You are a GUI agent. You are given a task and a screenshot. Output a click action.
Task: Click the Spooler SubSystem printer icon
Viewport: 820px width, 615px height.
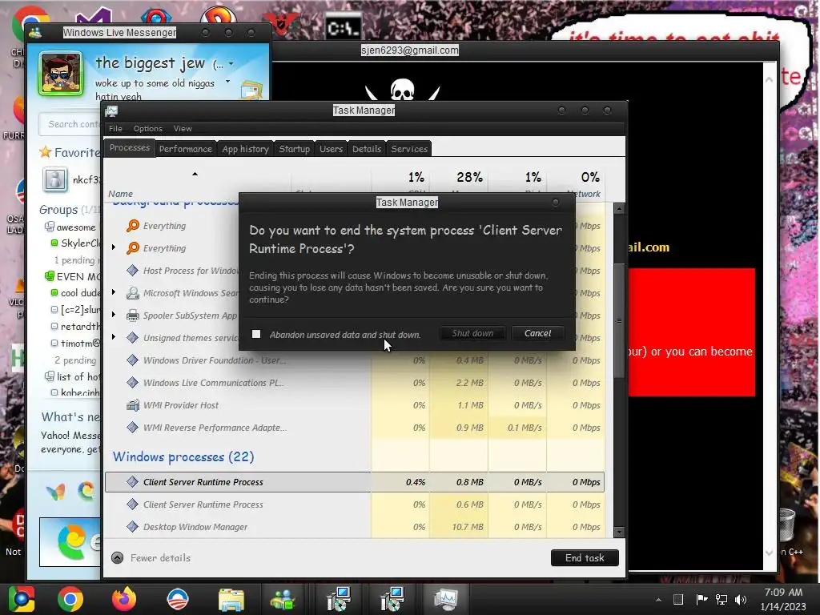133,316
